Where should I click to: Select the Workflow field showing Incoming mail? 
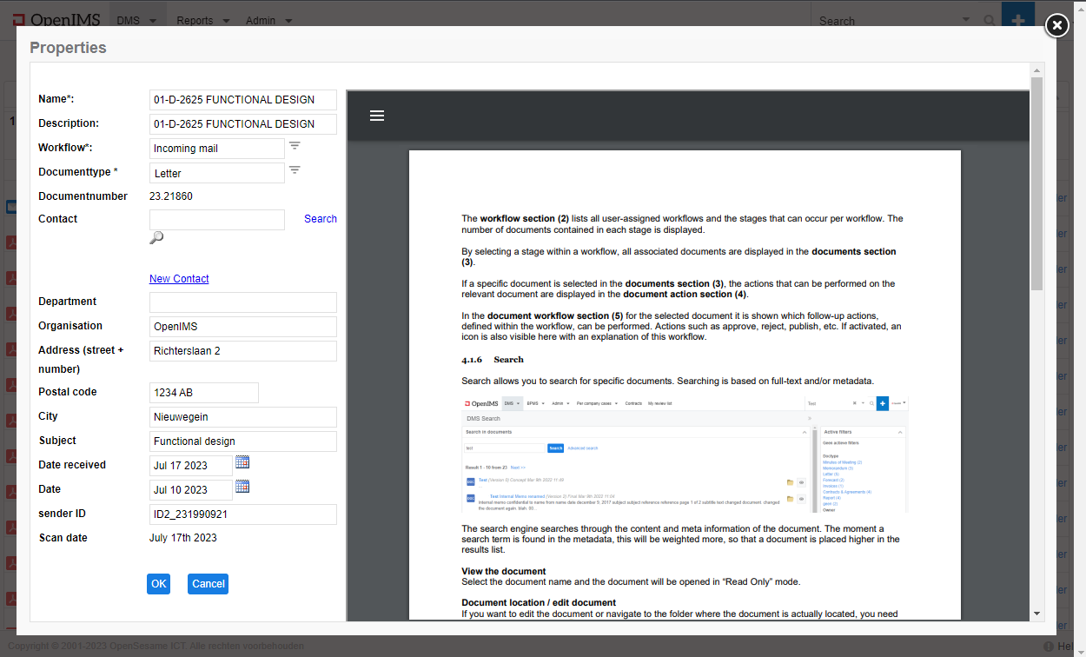tap(217, 149)
